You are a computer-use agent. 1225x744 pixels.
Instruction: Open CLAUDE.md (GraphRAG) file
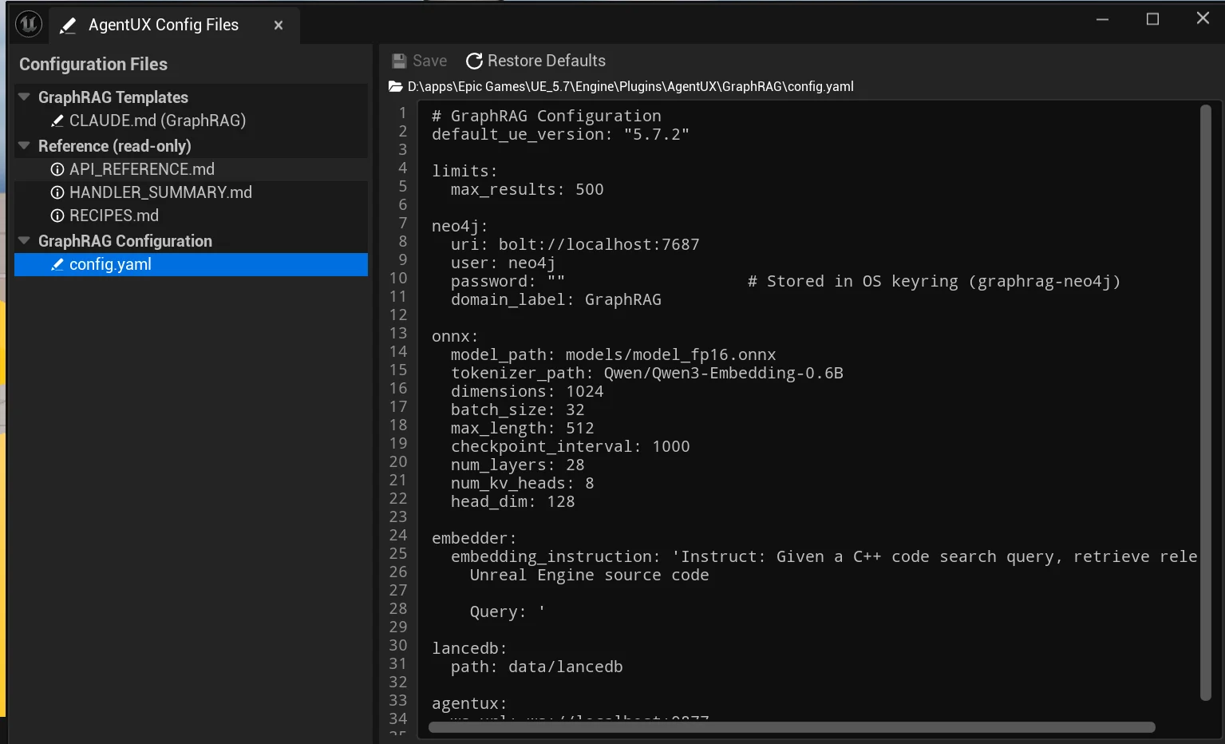pyautogui.click(x=157, y=121)
